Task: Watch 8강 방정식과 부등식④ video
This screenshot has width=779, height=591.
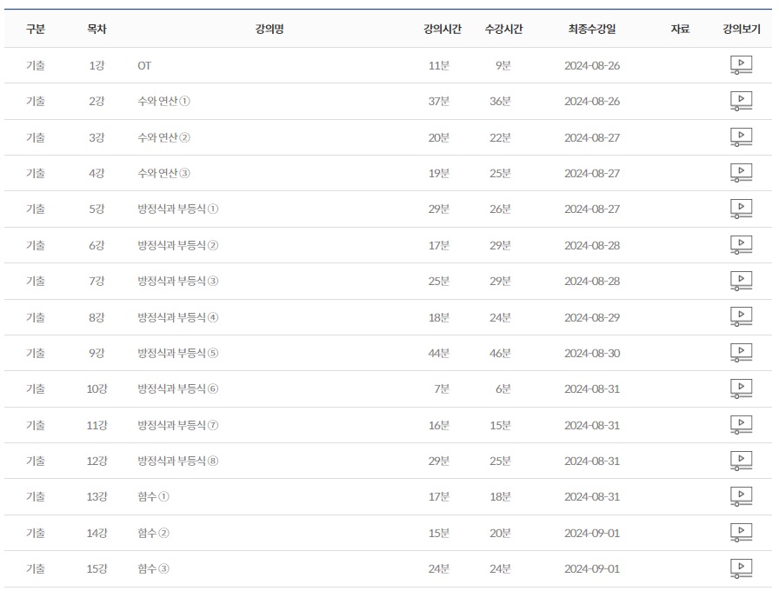Action: coord(741,317)
